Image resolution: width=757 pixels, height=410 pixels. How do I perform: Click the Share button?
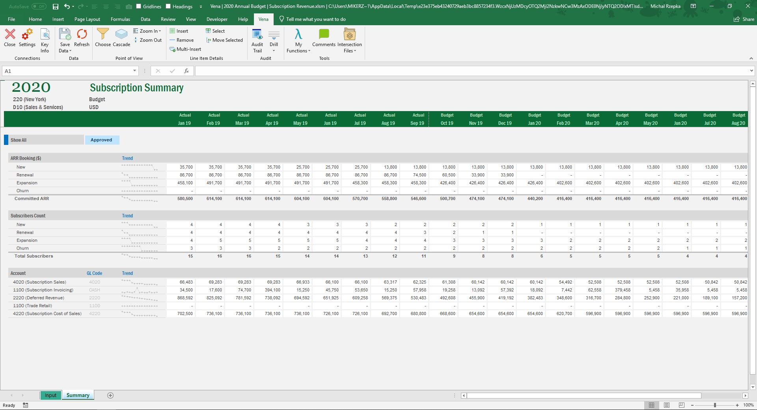[x=744, y=19]
